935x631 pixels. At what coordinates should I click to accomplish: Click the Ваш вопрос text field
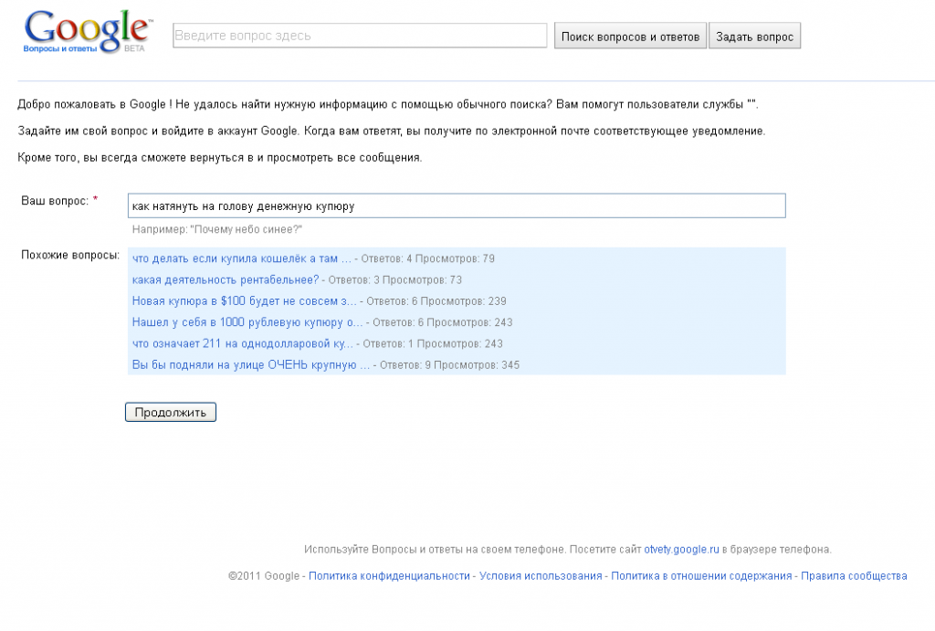pyautogui.click(x=457, y=206)
